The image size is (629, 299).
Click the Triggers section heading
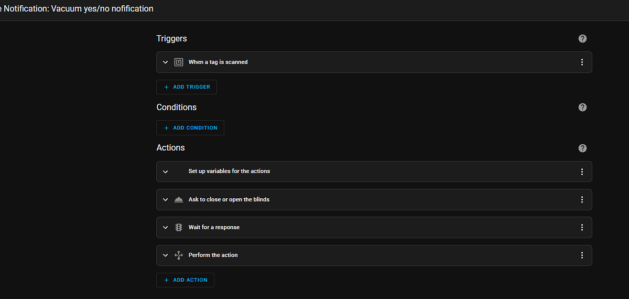[171, 38]
